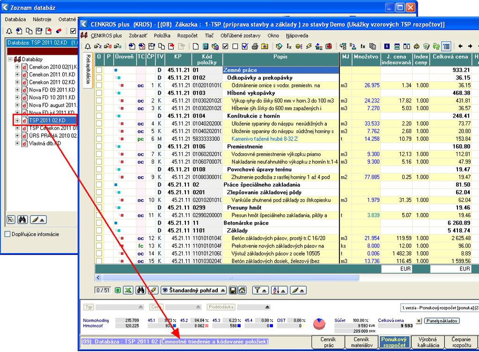Image resolution: width=479 pixels, height=352 pixels.
Task: Click tree structure icon in Zoznam databáz window
Action: (x=11, y=219)
